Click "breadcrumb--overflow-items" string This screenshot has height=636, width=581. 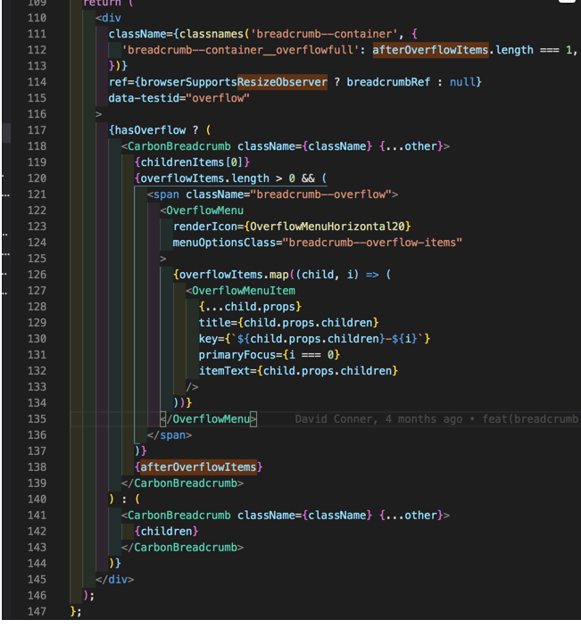pyautogui.click(x=372, y=243)
